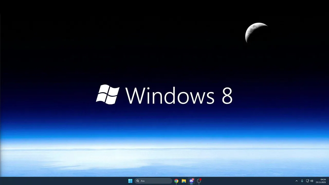The width and height of the screenshot is (329, 185).
Task: Open the round app icon with red dot
Action: [x=199, y=181]
